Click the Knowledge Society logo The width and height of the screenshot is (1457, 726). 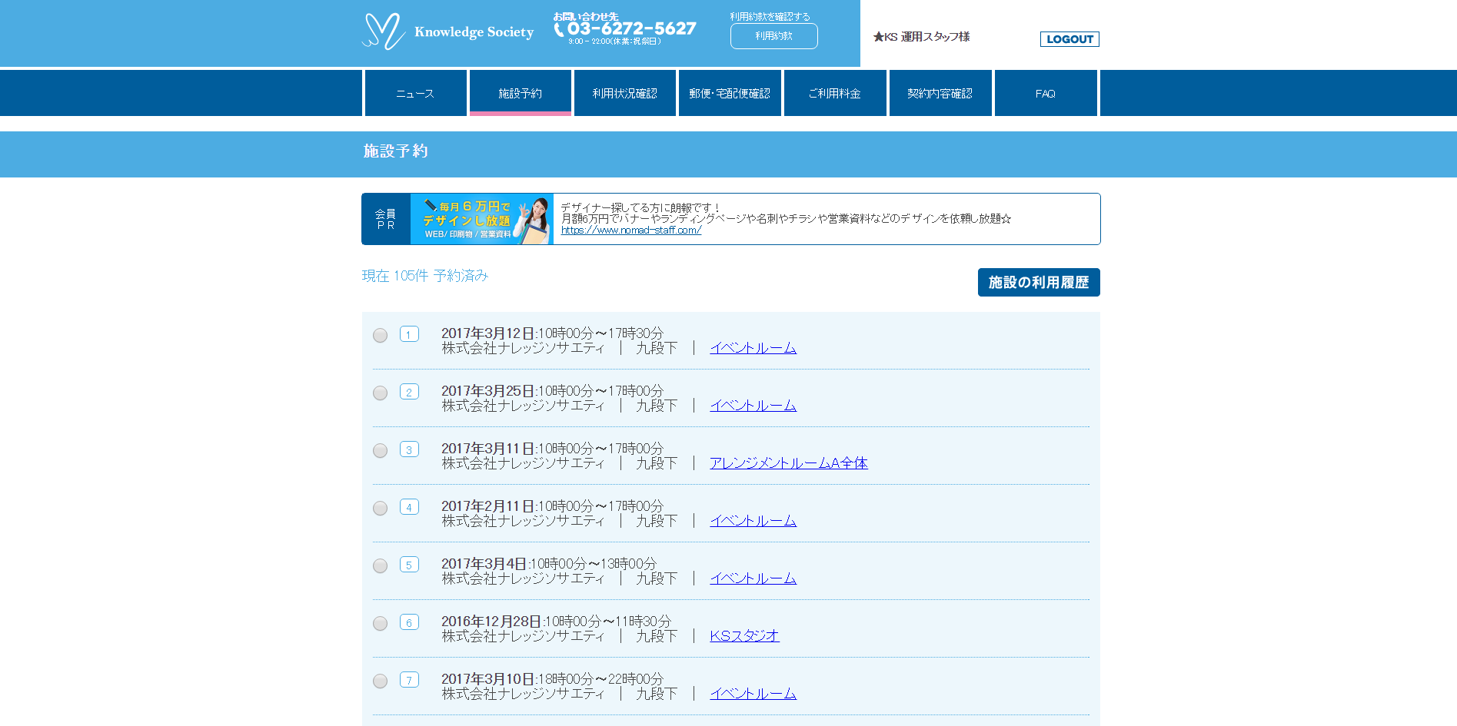[x=447, y=31]
